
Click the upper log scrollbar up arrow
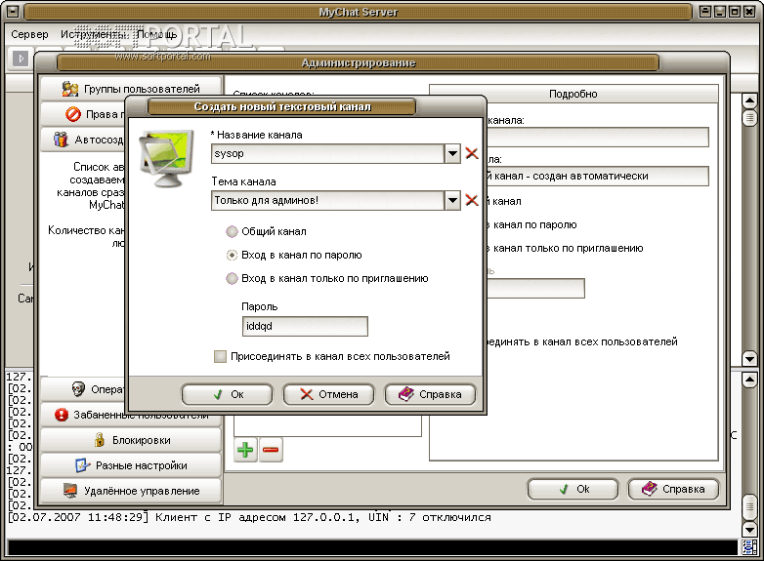pos(749,101)
